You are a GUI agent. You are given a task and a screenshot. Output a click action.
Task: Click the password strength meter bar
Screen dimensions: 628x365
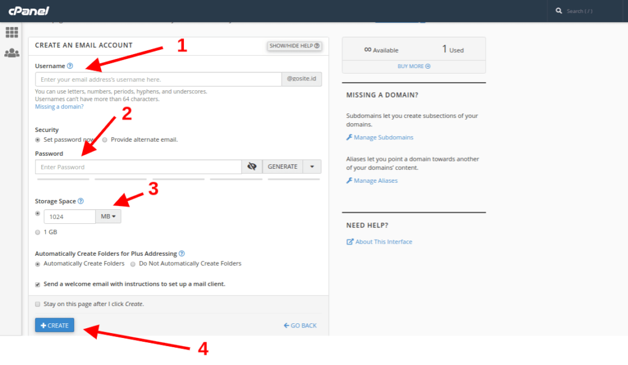click(x=178, y=179)
